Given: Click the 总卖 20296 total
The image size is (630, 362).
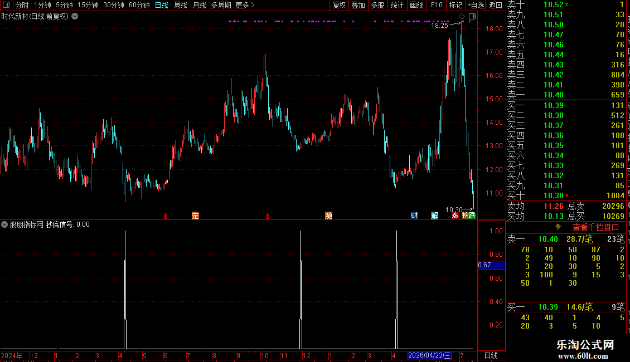Looking at the screenshot, I should [x=596, y=206].
